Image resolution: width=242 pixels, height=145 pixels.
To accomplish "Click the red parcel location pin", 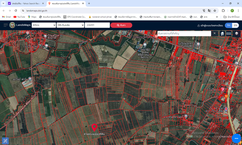I will pyautogui.click(x=95, y=127).
